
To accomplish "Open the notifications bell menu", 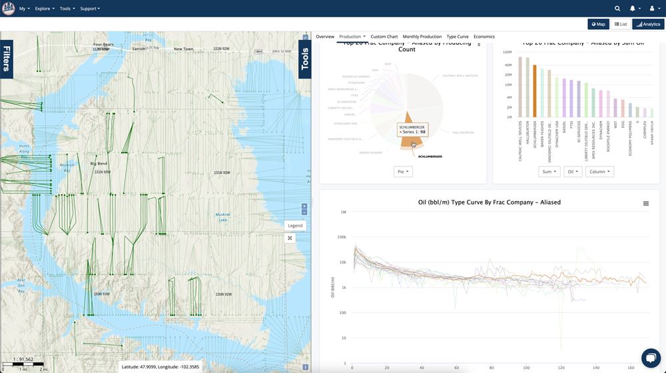I will point(635,9).
